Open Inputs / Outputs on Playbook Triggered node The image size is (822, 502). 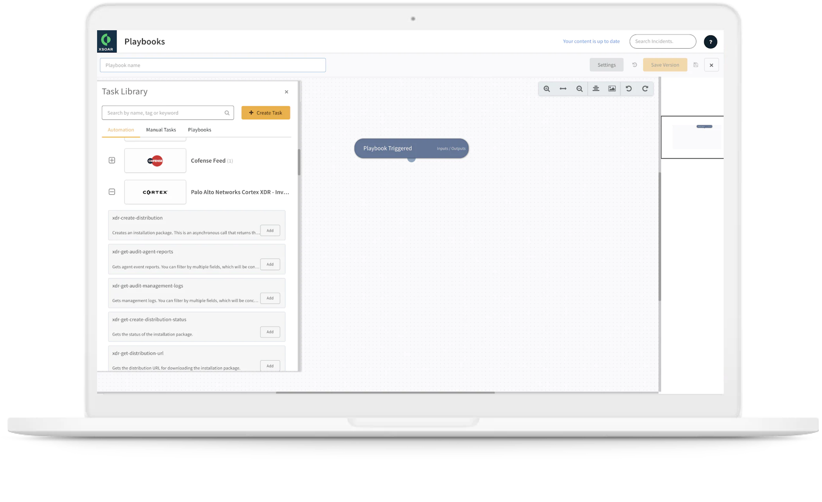coord(451,148)
